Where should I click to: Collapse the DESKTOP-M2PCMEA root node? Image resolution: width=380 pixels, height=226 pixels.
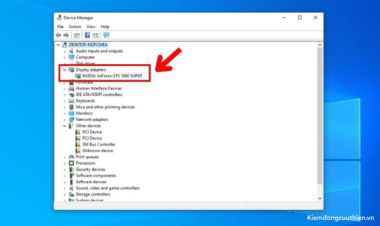pos(58,45)
